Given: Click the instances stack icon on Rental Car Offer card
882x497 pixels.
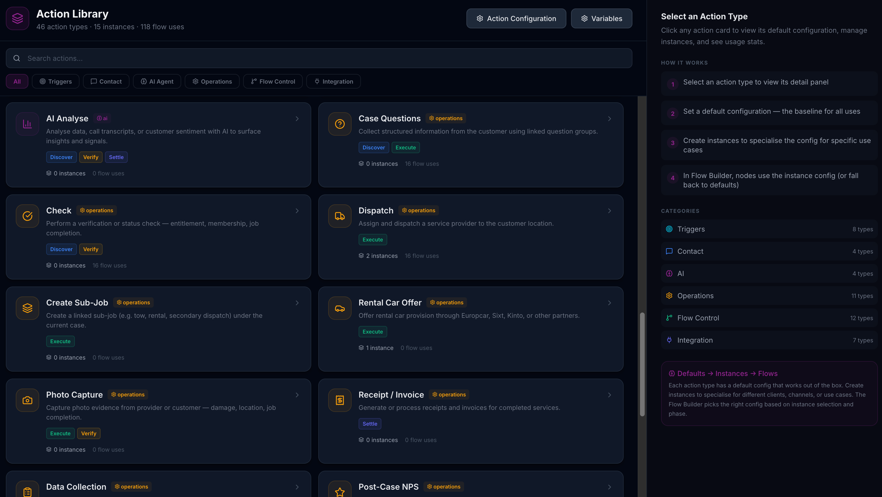Looking at the screenshot, I should [361, 348].
